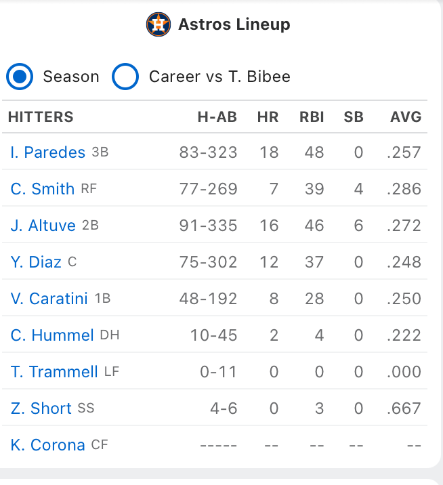
Task: Open Y. Diaz player link
Action: point(36,262)
